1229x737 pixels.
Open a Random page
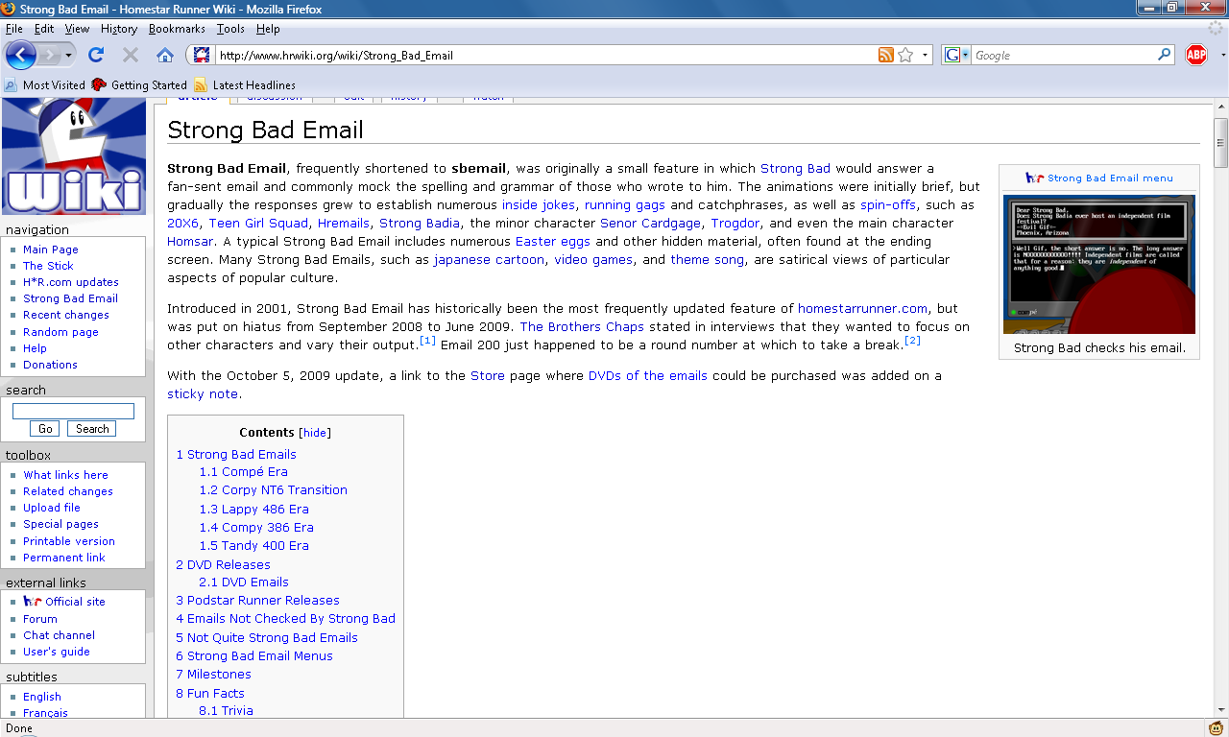pyautogui.click(x=60, y=332)
